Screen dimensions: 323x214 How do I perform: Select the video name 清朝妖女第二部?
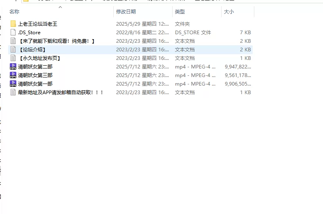point(35,67)
